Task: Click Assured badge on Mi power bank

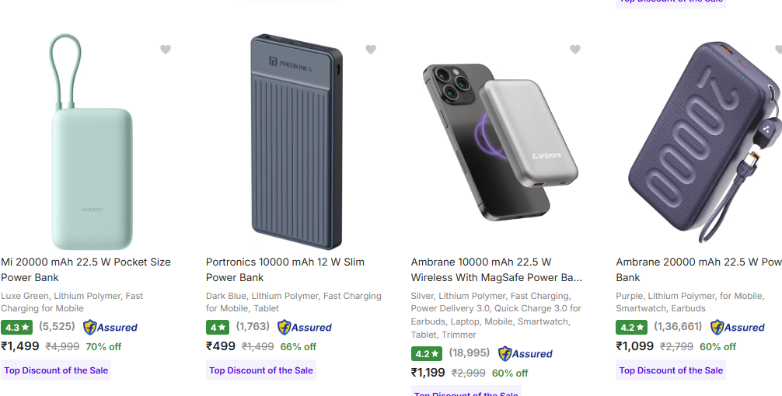Action: (110, 328)
